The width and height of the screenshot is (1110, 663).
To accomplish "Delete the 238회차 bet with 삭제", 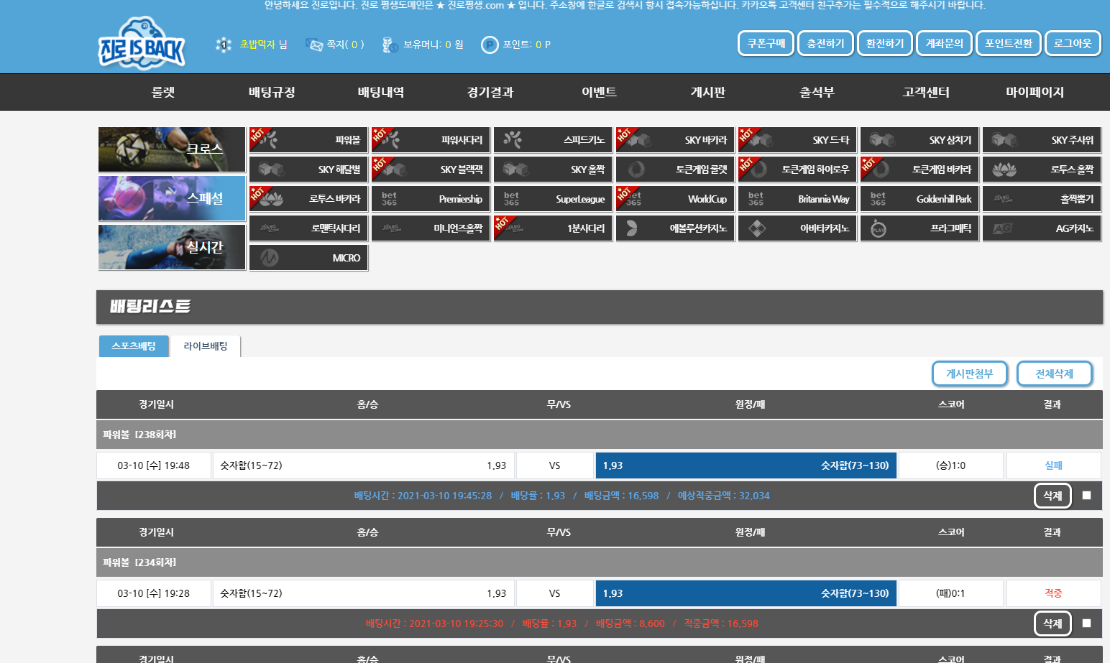I will pos(1052,496).
